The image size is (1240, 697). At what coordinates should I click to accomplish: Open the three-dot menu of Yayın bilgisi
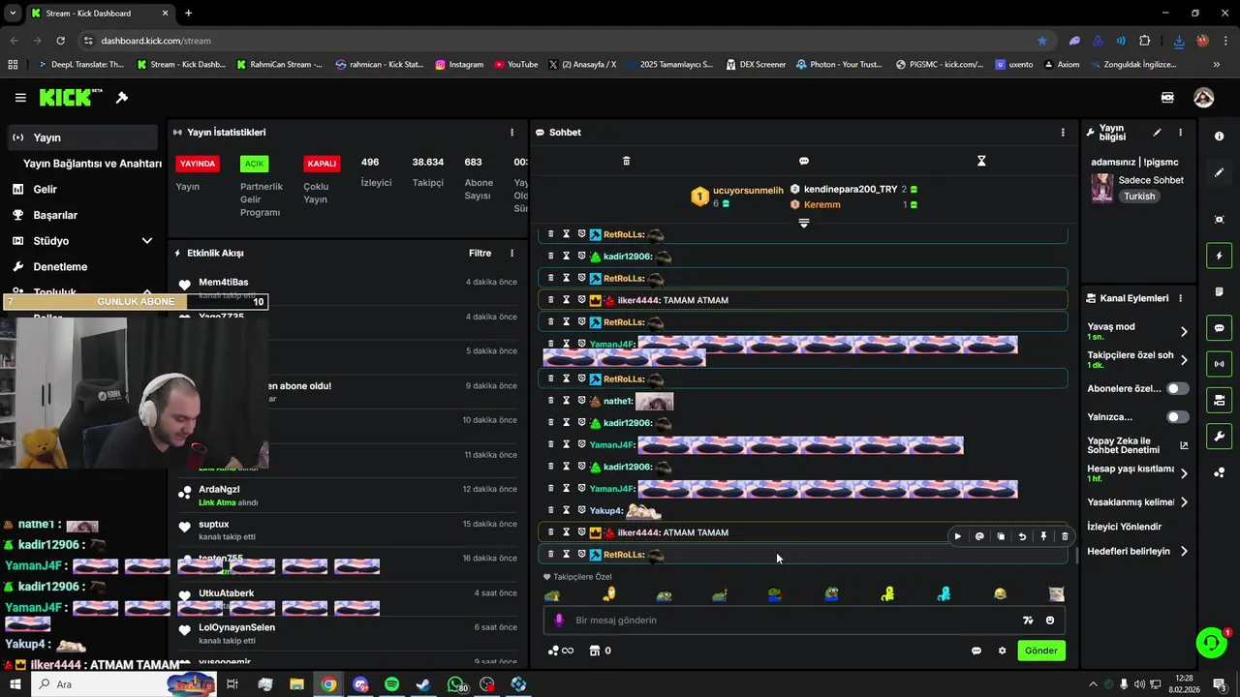coord(1180,133)
